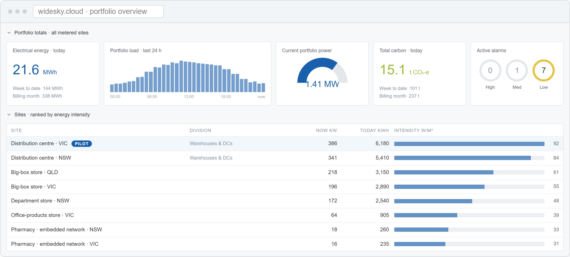
Task: Click the intensity bar valued 92
Action: pos(469,144)
